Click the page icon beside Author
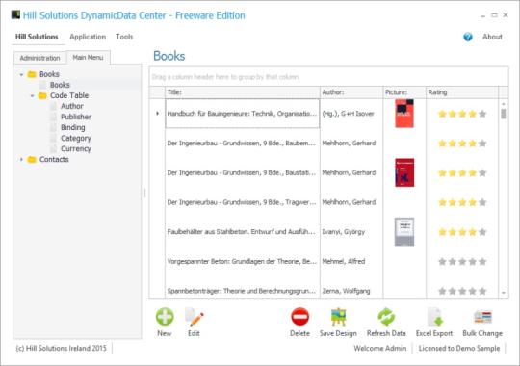Image resolution: width=520 pixels, height=366 pixels. click(53, 106)
